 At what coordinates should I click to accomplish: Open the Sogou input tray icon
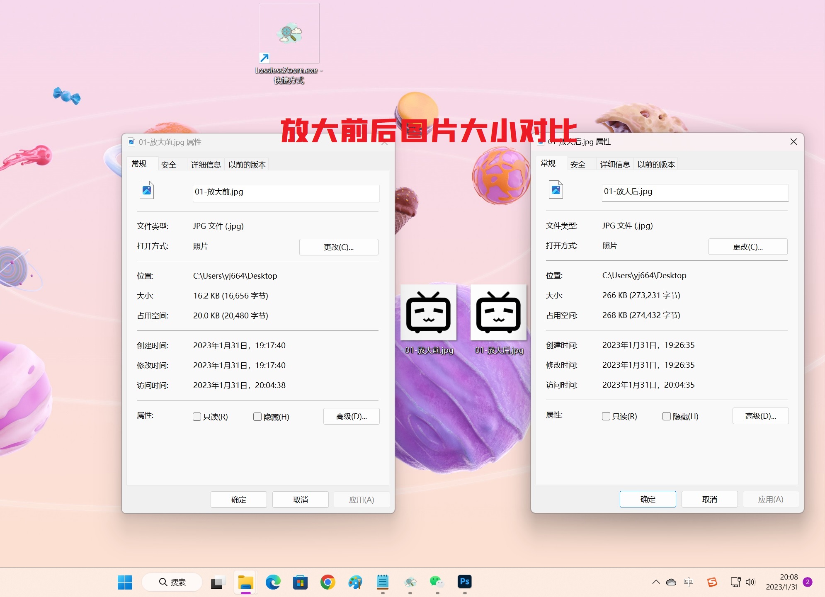712,582
